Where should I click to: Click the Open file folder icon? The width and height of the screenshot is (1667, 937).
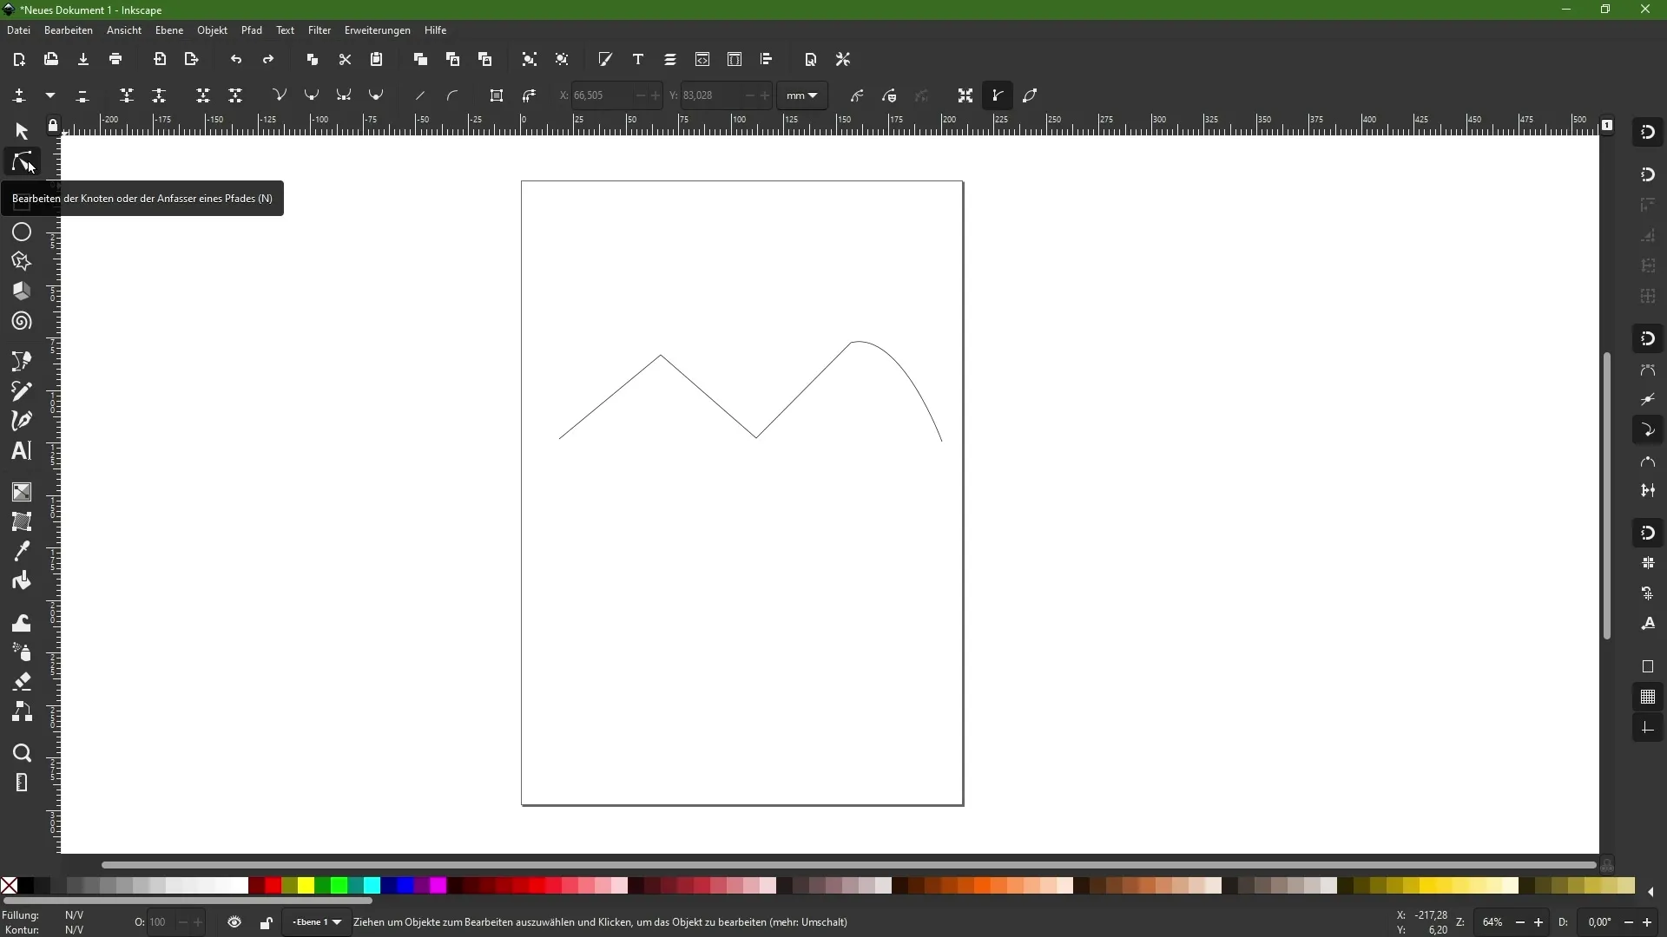click(x=51, y=60)
